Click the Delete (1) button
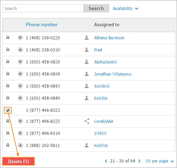The image size is (177, 168). coord(18,161)
